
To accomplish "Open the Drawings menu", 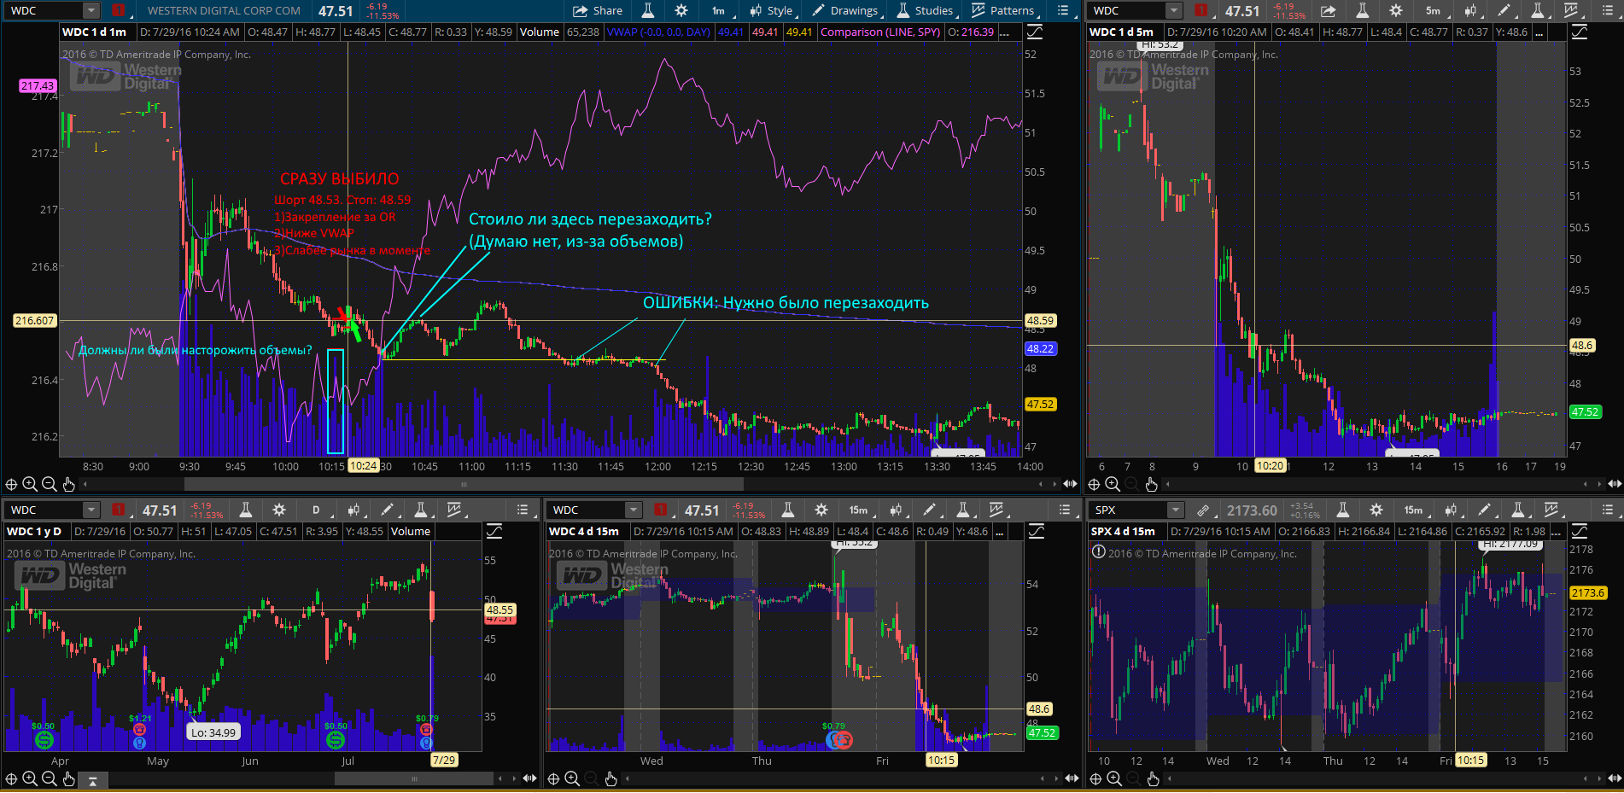I will (x=845, y=10).
